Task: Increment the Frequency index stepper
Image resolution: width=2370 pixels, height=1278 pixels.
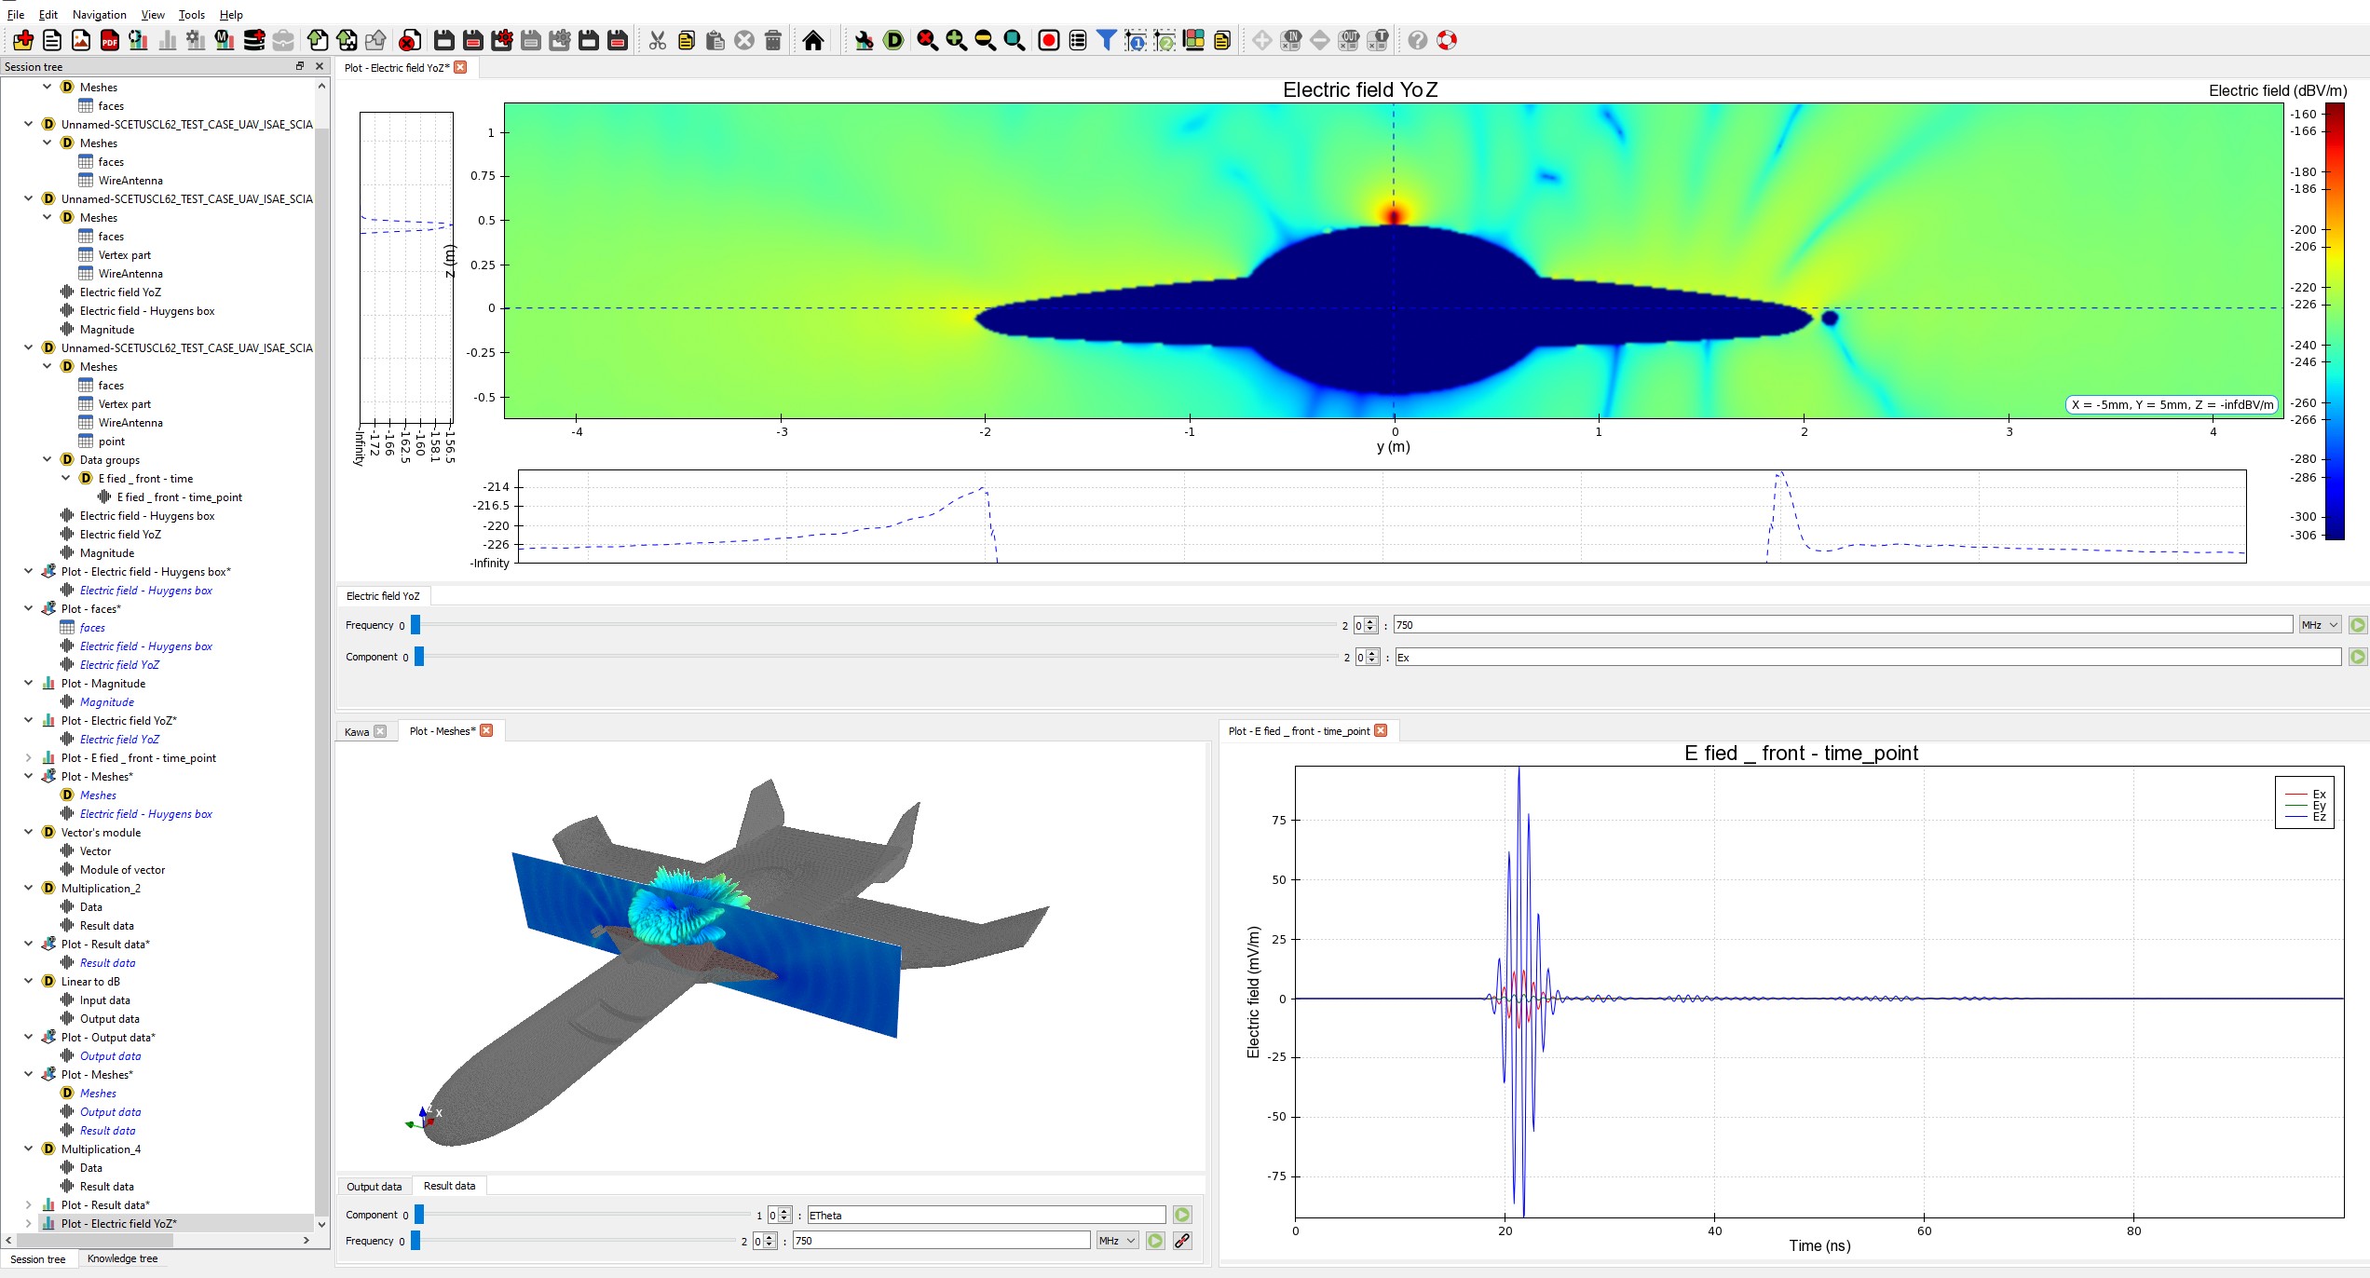Action: [x=1370, y=621]
